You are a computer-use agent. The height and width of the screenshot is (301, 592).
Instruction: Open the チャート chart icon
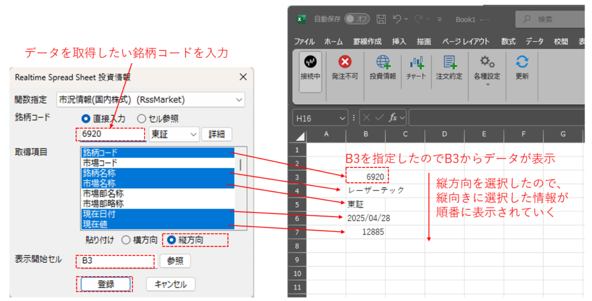tap(416, 63)
